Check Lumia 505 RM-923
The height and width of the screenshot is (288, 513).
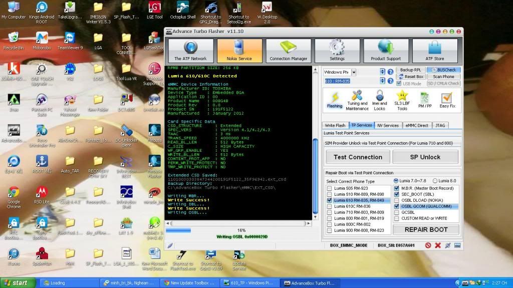click(x=330, y=188)
